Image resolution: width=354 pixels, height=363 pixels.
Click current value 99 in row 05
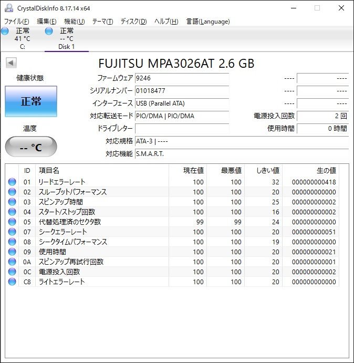(200, 222)
